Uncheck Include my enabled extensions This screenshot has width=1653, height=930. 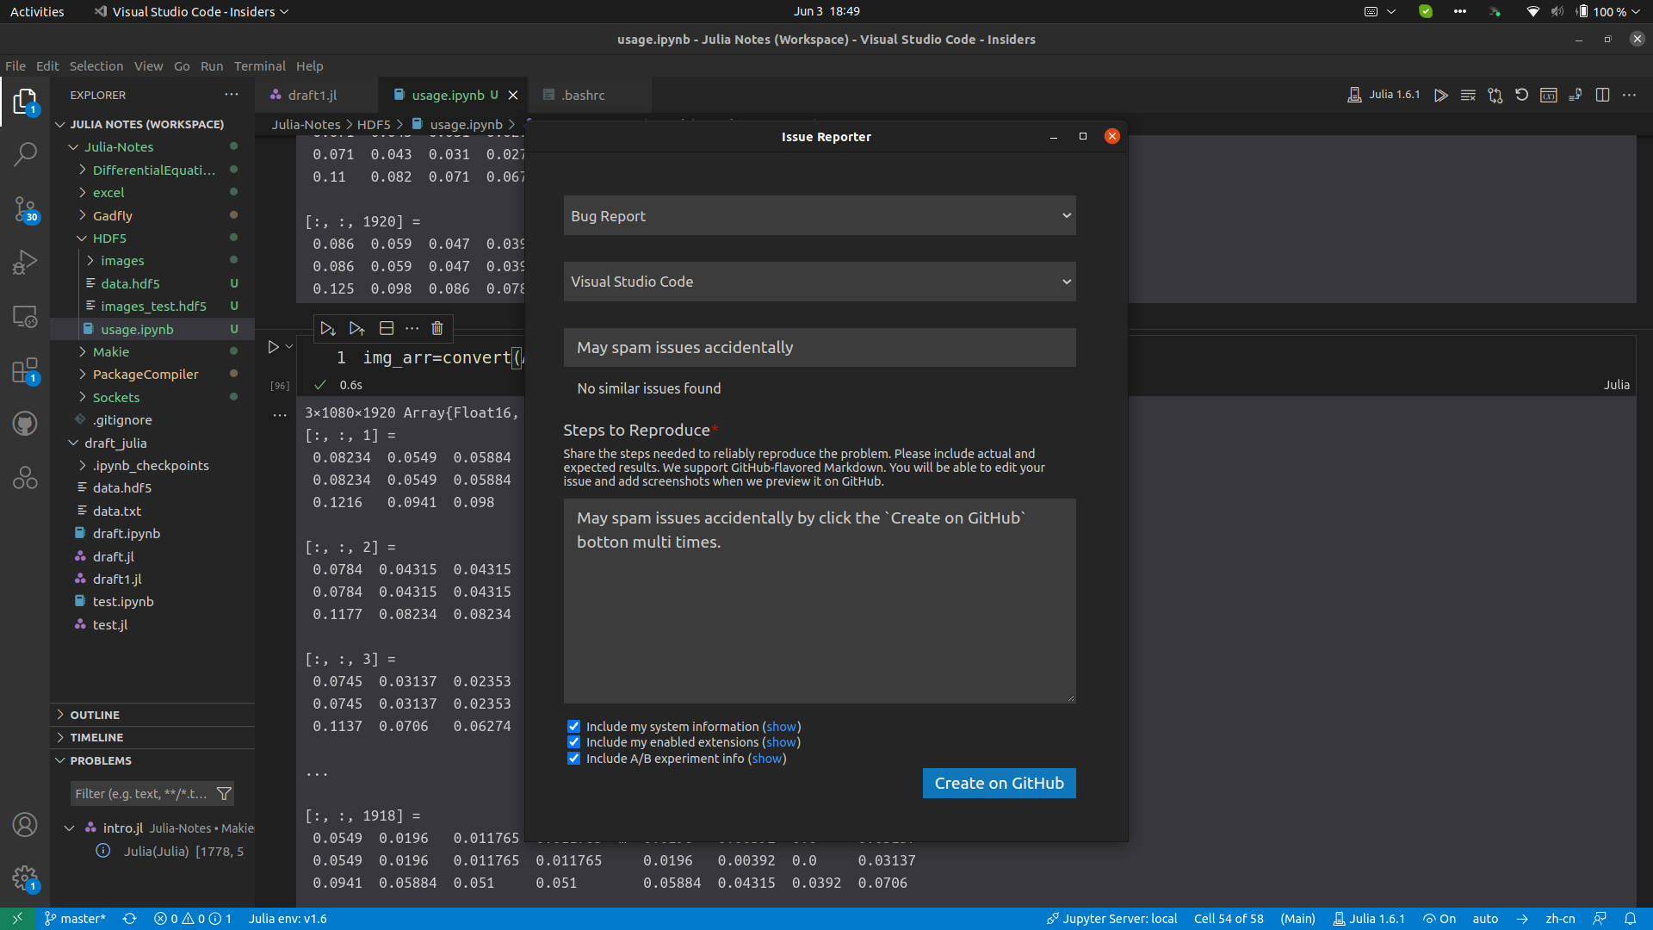pyautogui.click(x=573, y=742)
